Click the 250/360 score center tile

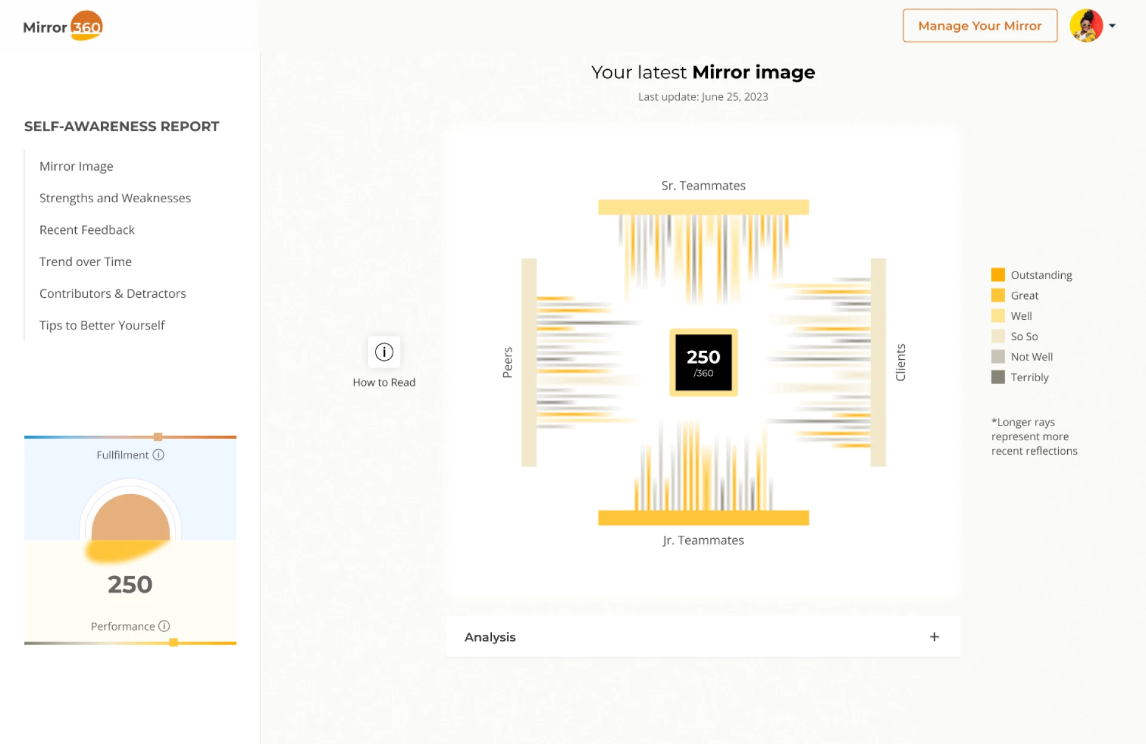[703, 362]
